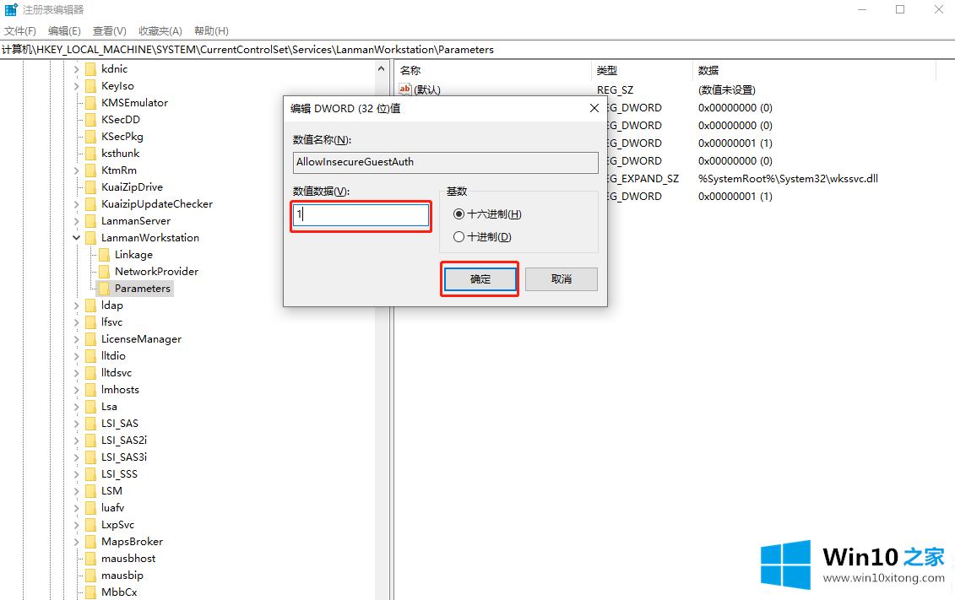The image size is (955, 600).
Task: Expand the KtmRm tree node
Action: click(x=77, y=170)
